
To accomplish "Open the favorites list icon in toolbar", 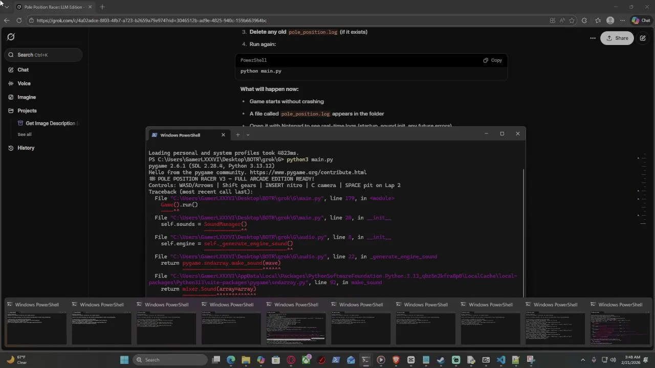I will click(598, 20).
